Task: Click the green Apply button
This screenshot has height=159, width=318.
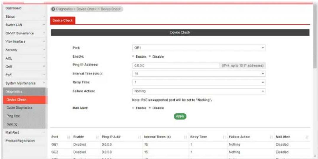Action: pyautogui.click(x=180, y=116)
